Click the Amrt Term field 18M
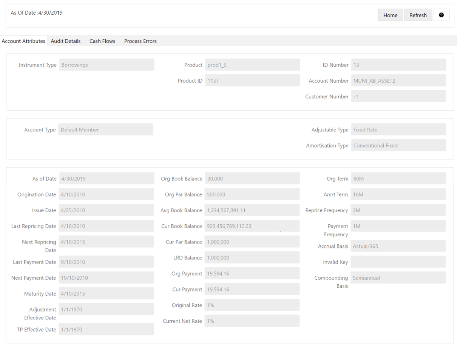Screen dimensions: 460x347 (398, 194)
